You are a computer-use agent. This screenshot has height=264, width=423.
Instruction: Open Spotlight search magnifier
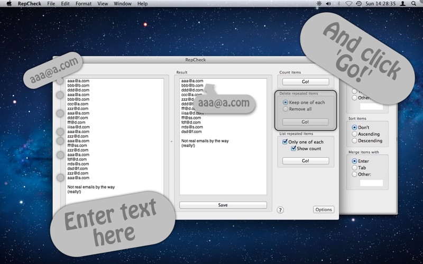tap(414, 4)
